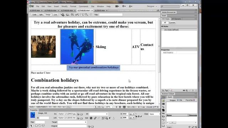Image resolution: width=228 pixels, height=128 pixels.
Task: Select the hotspot pointer tool
Action: [x=32, y=126]
